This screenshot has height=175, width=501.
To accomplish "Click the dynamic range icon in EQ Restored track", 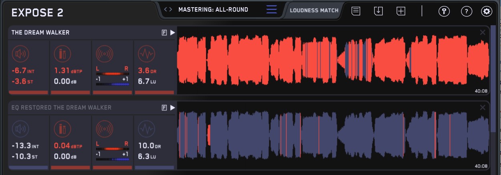I will (x=146, y=129).
